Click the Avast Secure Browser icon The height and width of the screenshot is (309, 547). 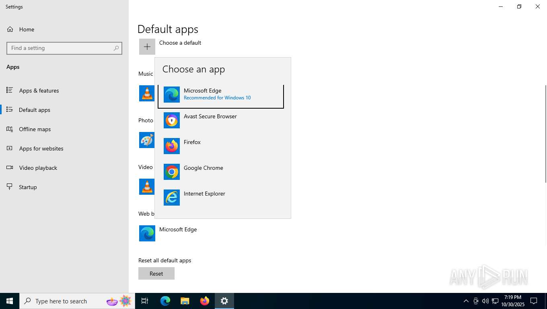pos(172,120)
